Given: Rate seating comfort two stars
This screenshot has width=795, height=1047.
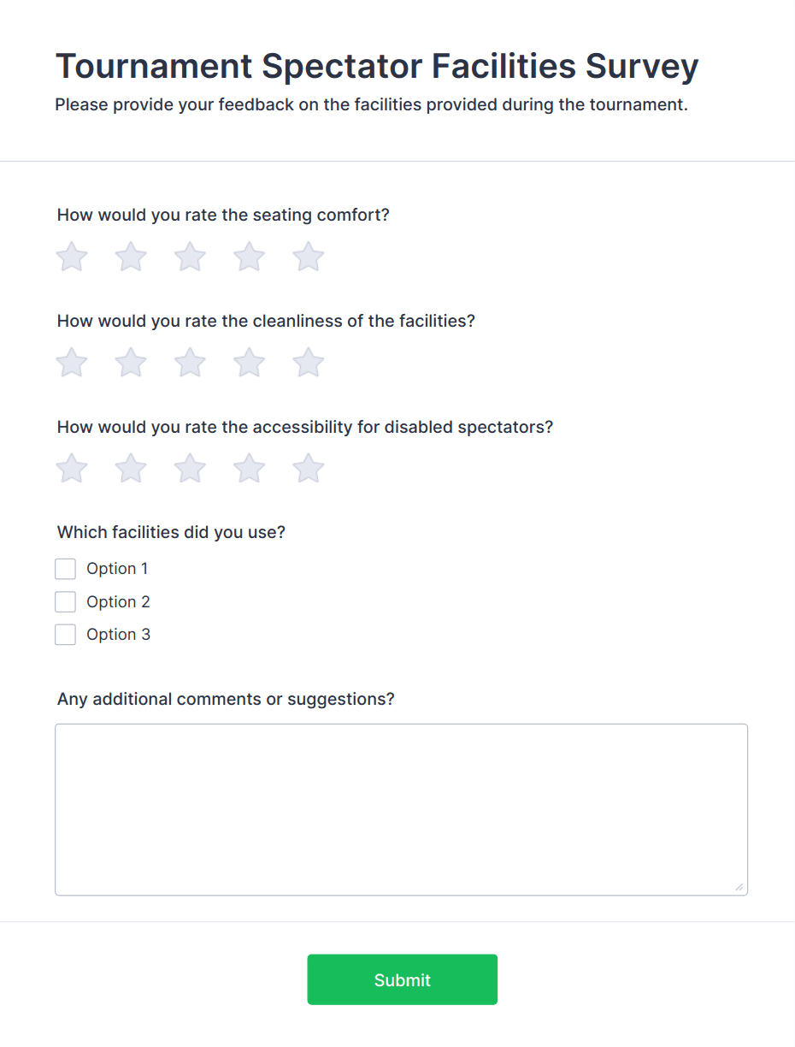Looking at the screenshot, I should pos(130,257).
